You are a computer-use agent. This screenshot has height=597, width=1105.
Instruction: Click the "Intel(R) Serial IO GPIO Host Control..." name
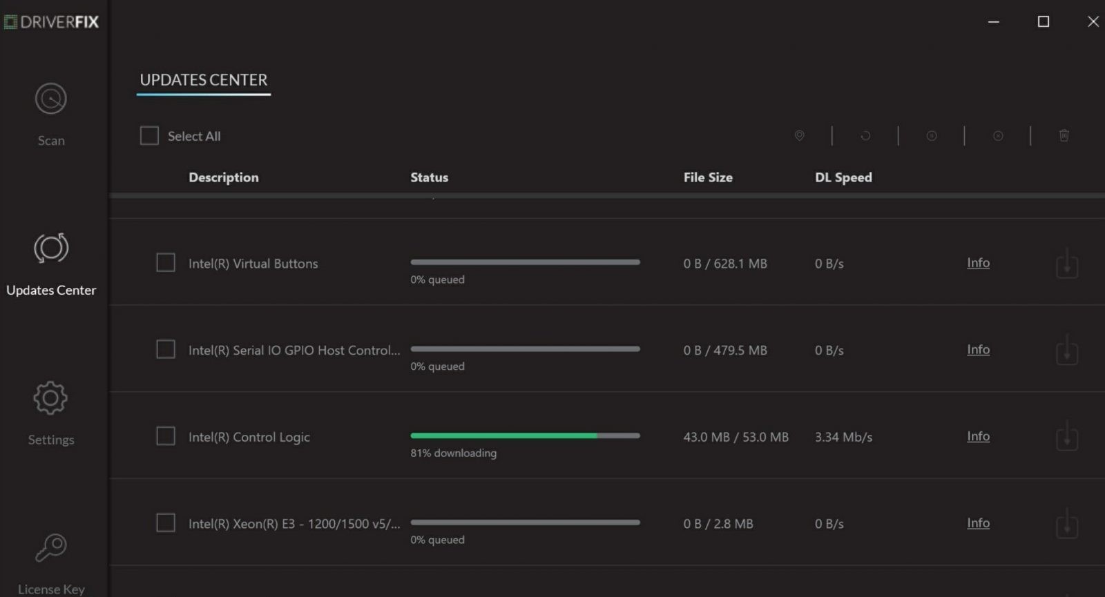pyautogui.click(x=294, y=351)
